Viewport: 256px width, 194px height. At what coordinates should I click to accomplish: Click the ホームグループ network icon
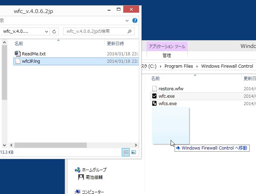point(78,170)
